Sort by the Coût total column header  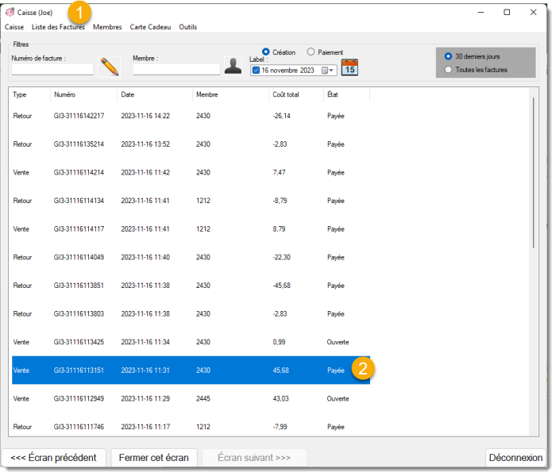286,94
